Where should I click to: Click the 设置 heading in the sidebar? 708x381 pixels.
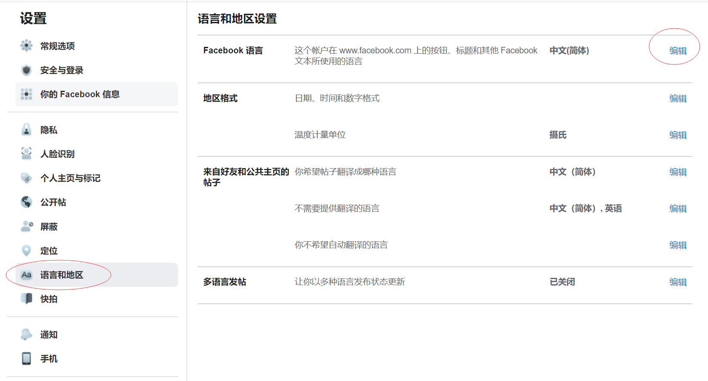coord(33,18)
